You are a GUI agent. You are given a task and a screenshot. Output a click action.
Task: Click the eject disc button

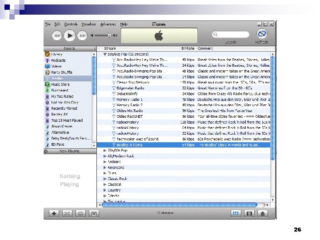pyautogui.click(x=263, y=213)
